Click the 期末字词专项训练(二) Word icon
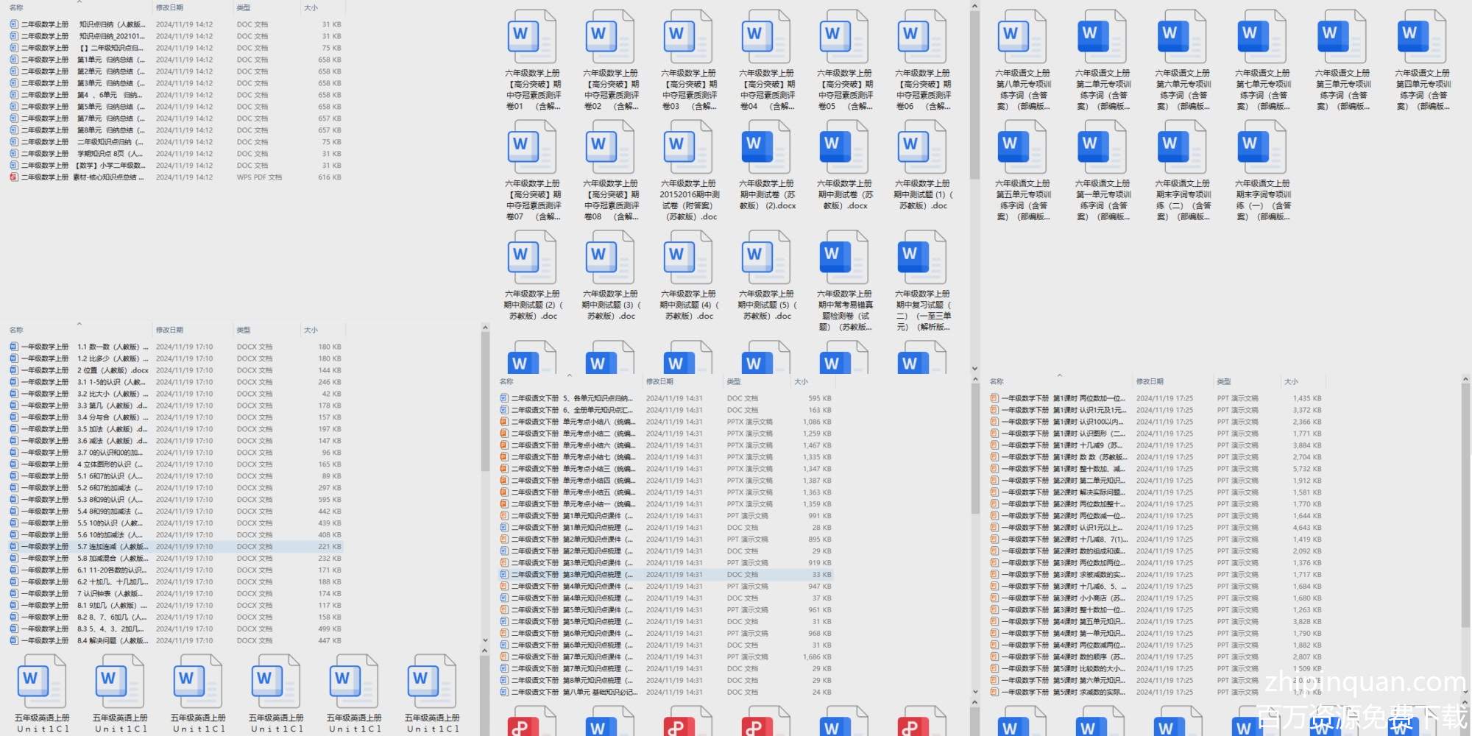1472x736 pixels. [1181, 147]
